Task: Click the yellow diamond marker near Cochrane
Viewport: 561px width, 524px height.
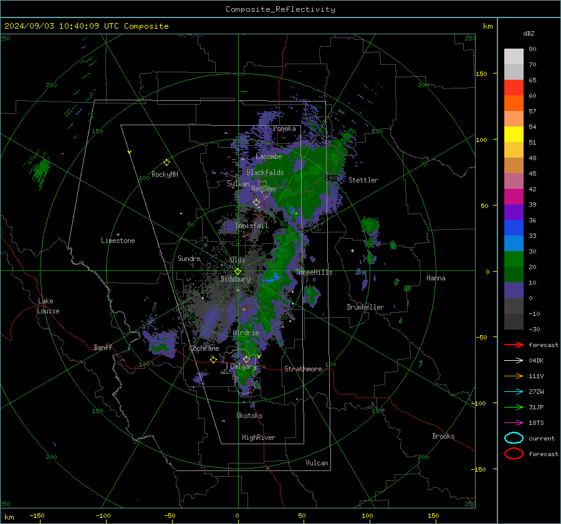Action: pyautogui.click(x=213, y=360)
